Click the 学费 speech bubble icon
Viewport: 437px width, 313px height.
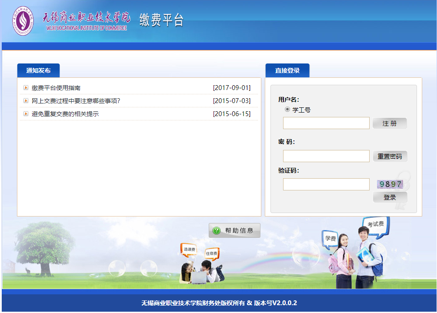point(330,238)
